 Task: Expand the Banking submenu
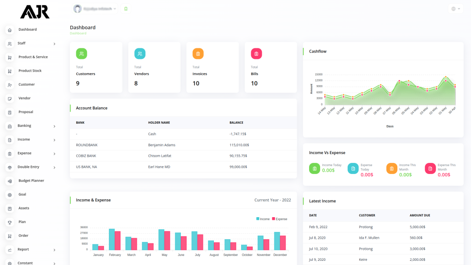click(x=54, y=126)
